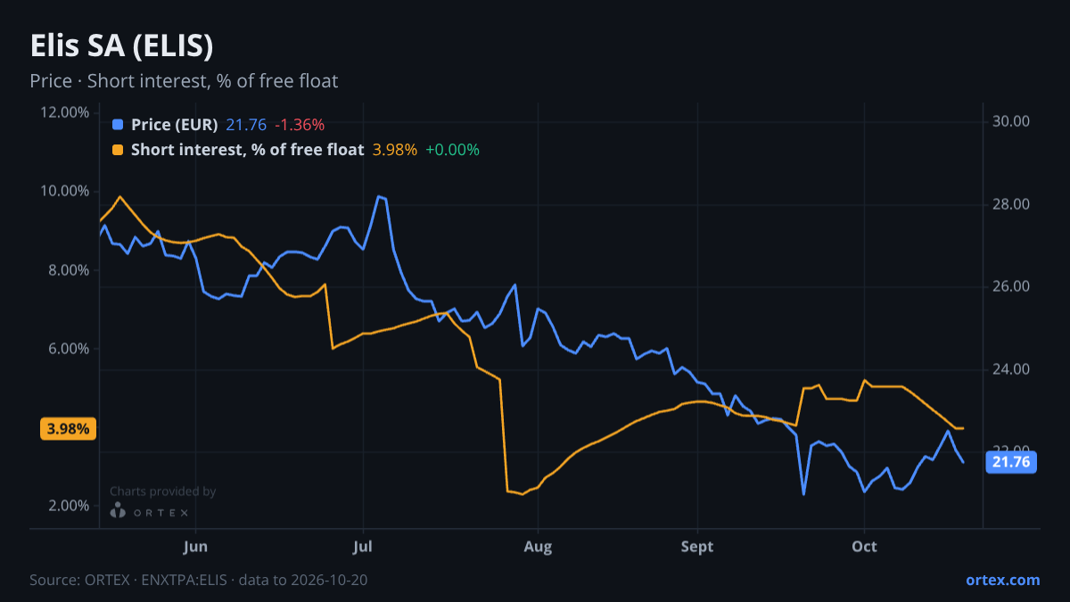Viewport: 1070px width, 602px height.
Task: Click the 21.76 value in the legend
Action: (246, 125)
